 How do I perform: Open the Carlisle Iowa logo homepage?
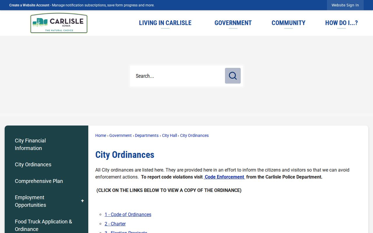click(59, 23)
